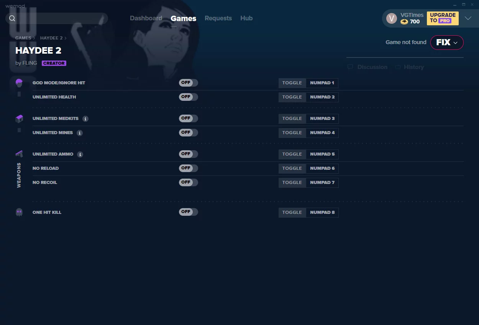Change the NUMPAD 4 hotkey binding
This screenshot has width=479, height=325.
[322, 133]
